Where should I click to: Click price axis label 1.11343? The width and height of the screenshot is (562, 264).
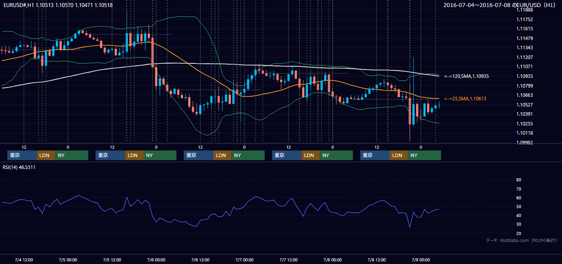[525, 48]
